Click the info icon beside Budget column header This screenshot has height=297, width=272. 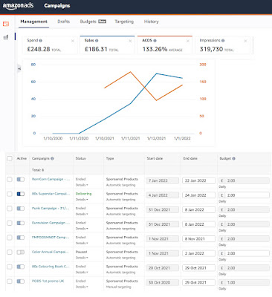[233, 158]
